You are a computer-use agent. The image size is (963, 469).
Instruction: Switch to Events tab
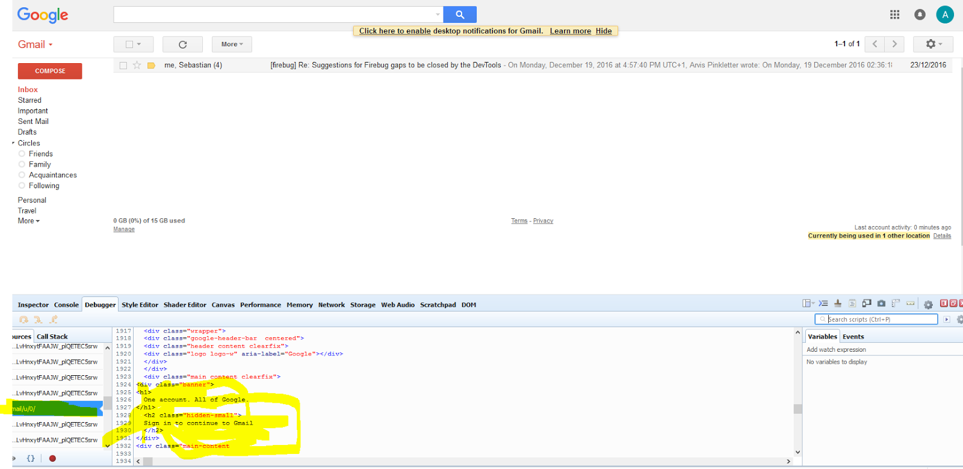853,337
